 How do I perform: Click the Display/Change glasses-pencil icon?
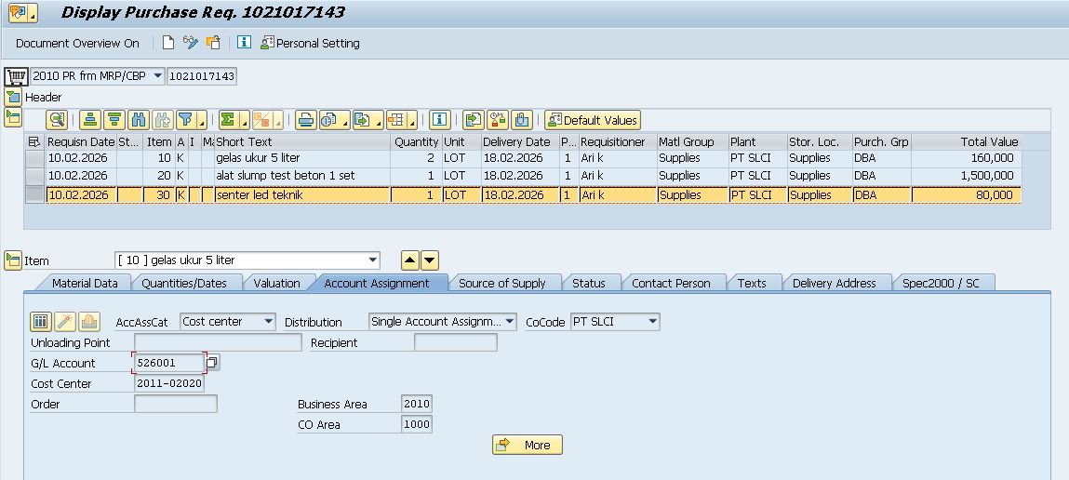pyautogui.click(x=191, y=43)
